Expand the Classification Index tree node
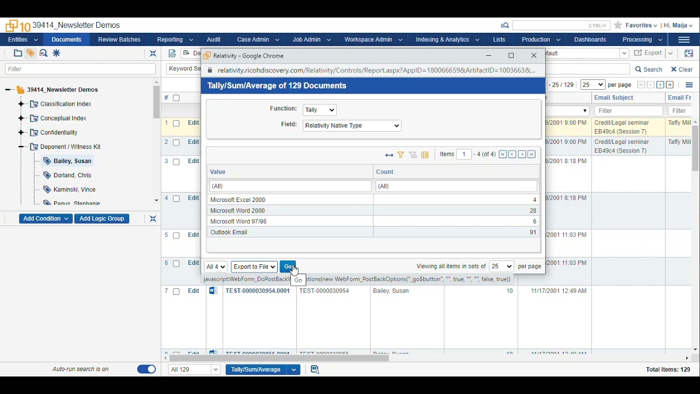 21,104
